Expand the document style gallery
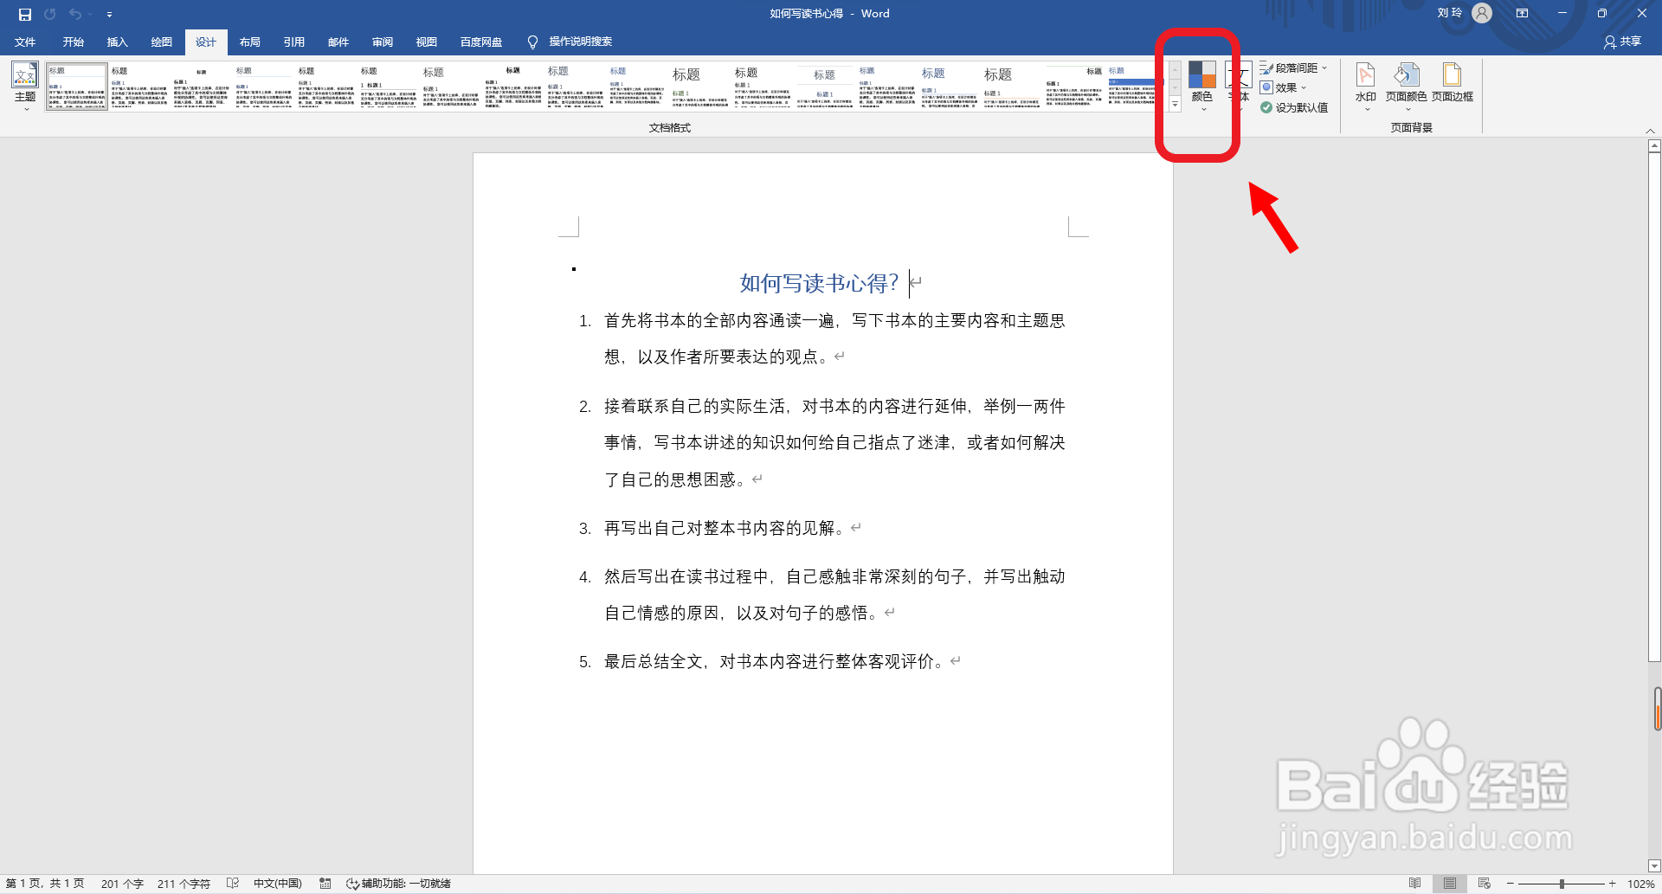This screenshot has height=894, width=1662. (x=1174, y=104)
